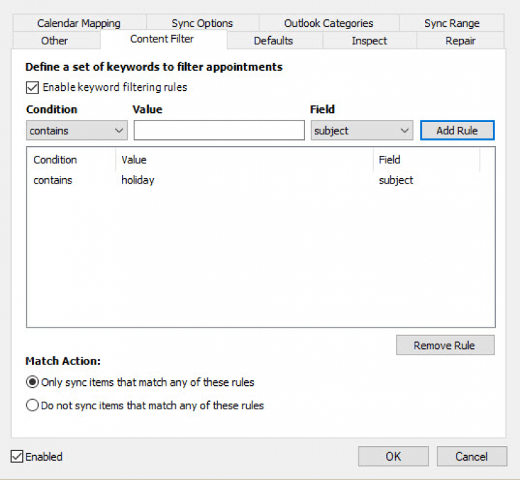
Task: Open the Calendar Mapping tab
Action: [79, 24]
